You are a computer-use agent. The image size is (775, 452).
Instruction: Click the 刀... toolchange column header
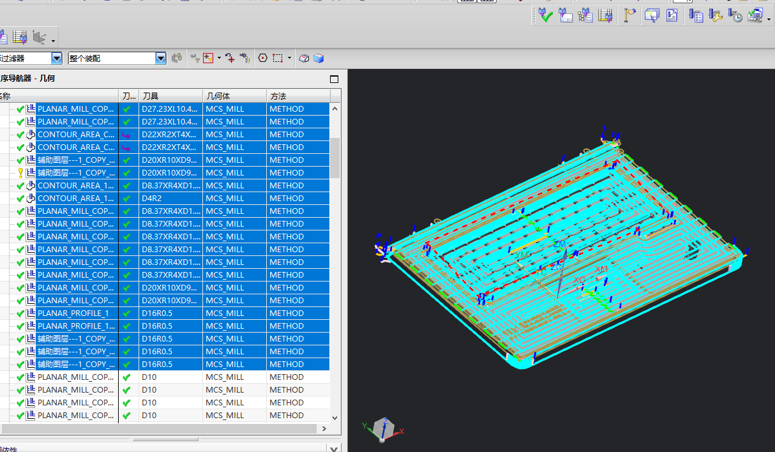point(129,96)
